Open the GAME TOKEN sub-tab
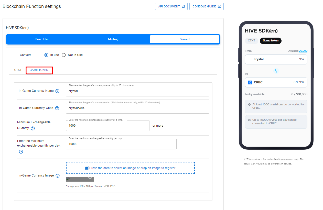323x210 pixels. pos(39,70)
